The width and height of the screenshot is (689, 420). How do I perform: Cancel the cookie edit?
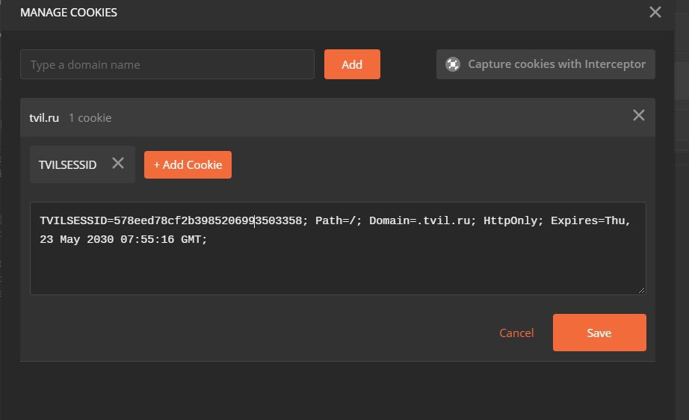coord(516,333)
